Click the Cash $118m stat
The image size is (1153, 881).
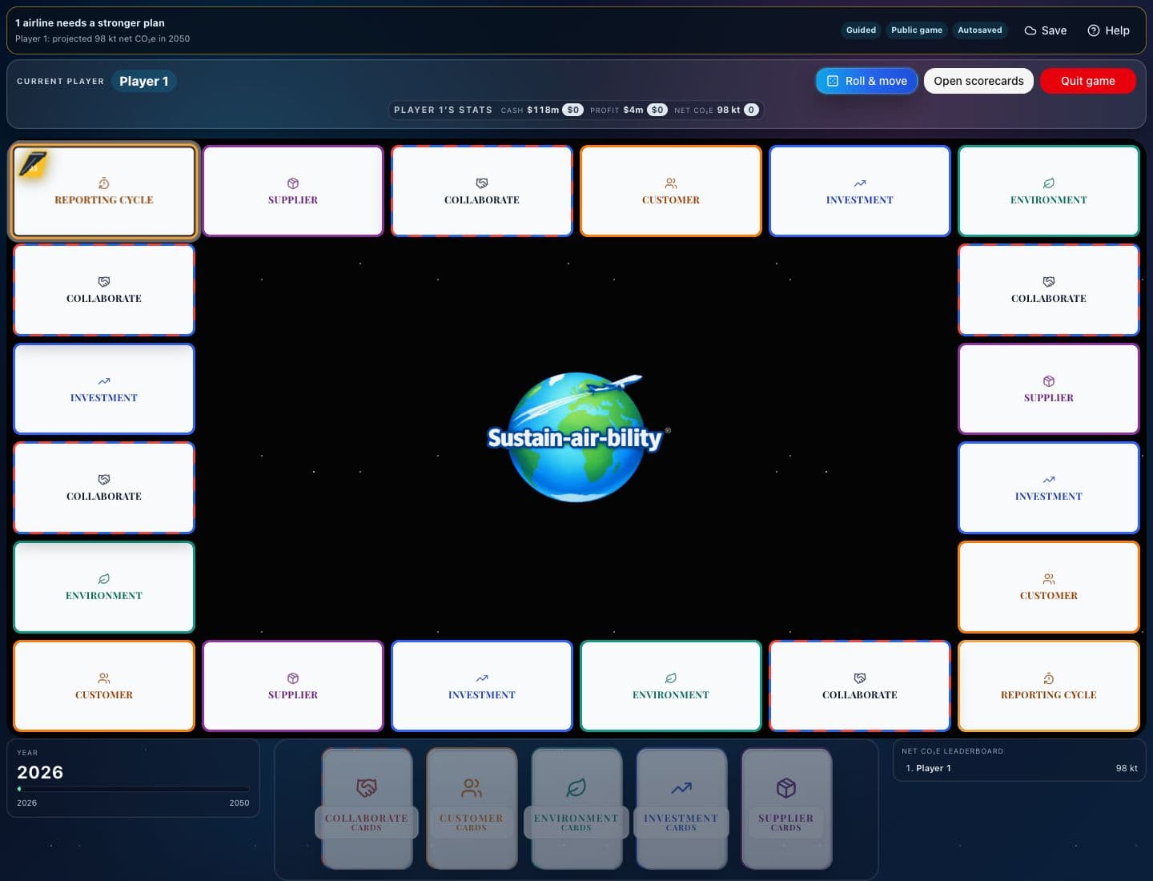541,110
